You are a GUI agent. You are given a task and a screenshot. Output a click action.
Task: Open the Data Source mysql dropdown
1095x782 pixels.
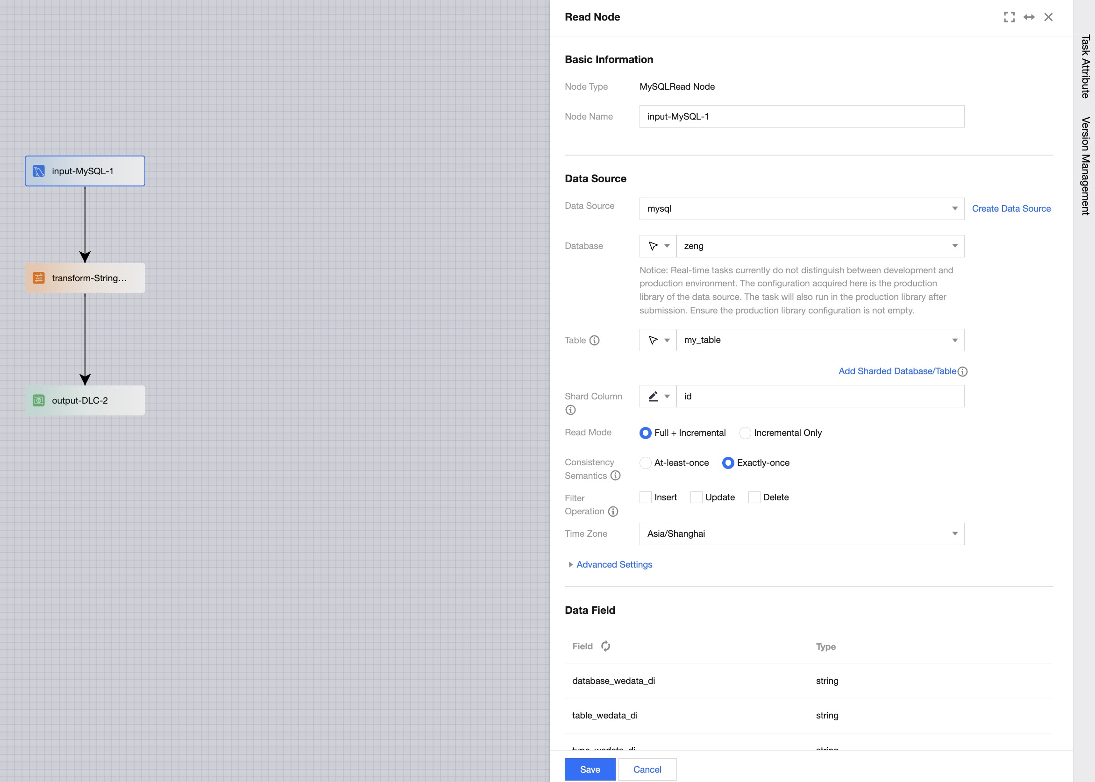(x=801, y=208)
